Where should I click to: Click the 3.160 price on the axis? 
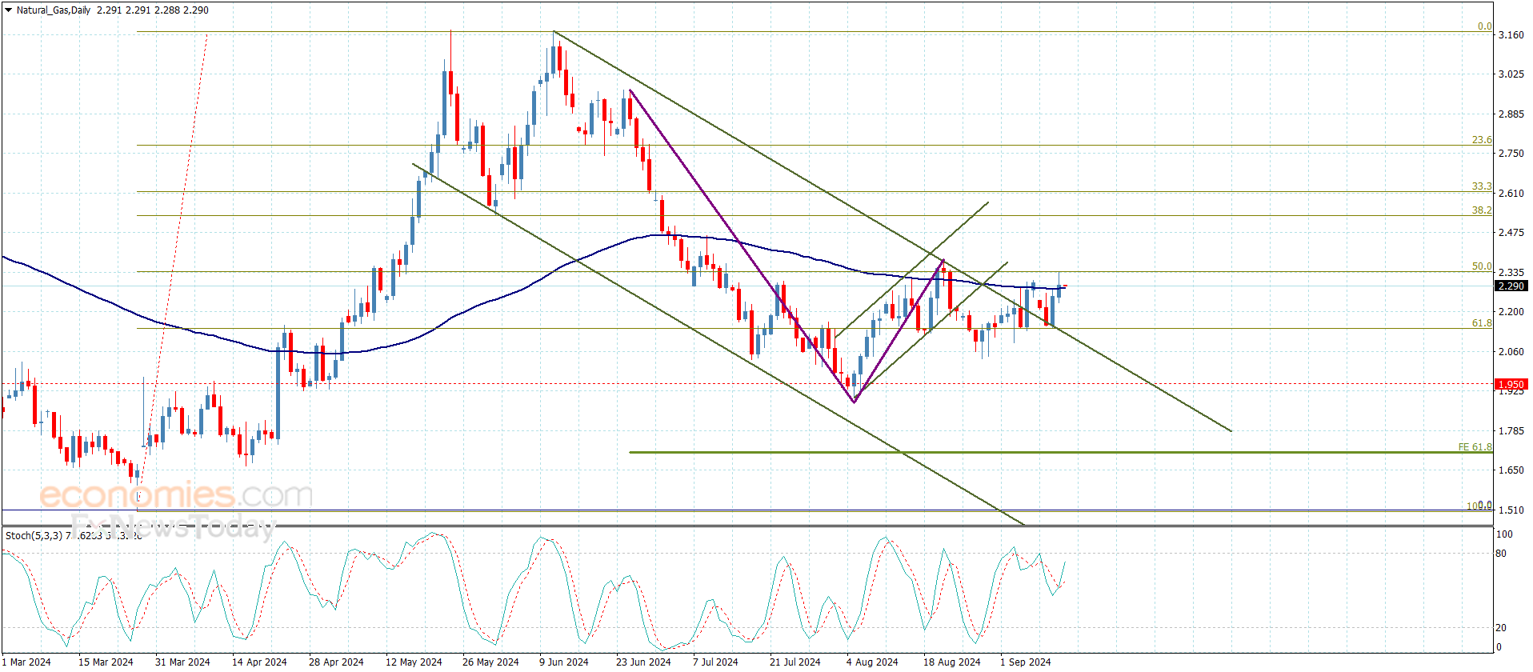pos(1511,35)
